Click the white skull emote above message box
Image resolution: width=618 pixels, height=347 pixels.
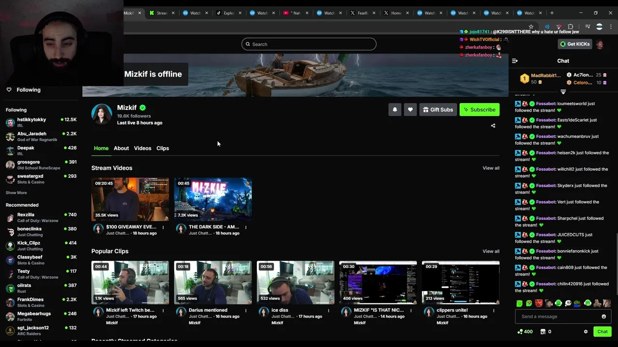click(568, 303)
